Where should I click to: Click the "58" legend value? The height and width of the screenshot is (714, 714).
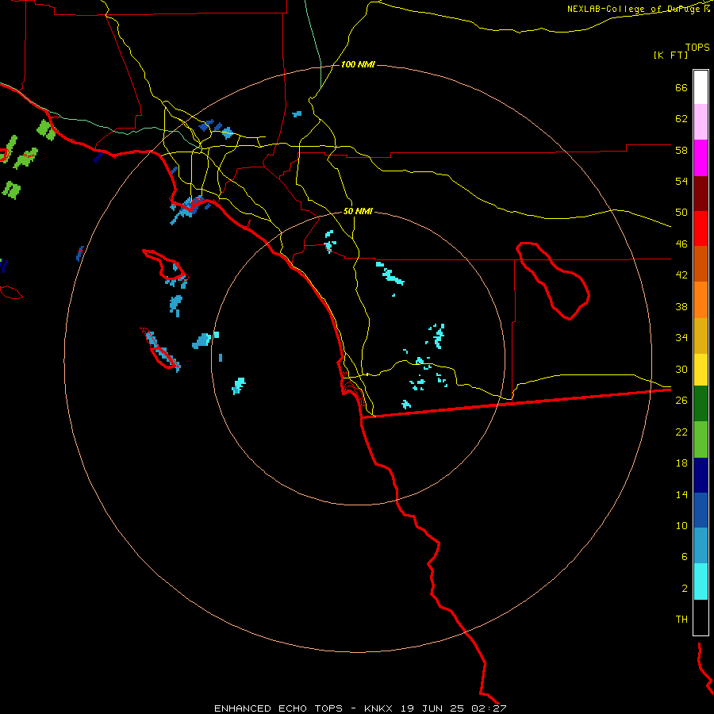tap(681, 150)
